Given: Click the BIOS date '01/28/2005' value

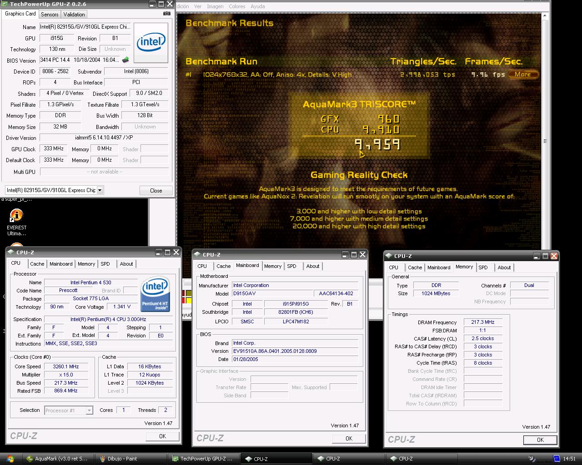Looking at the screenshot, I should (x=295, y=359).
